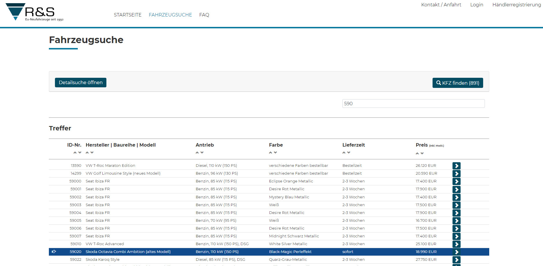Open arrow icon for VW T-Roc Advanced row
This screenshot has height=266, width=543.
coord(456,244)
